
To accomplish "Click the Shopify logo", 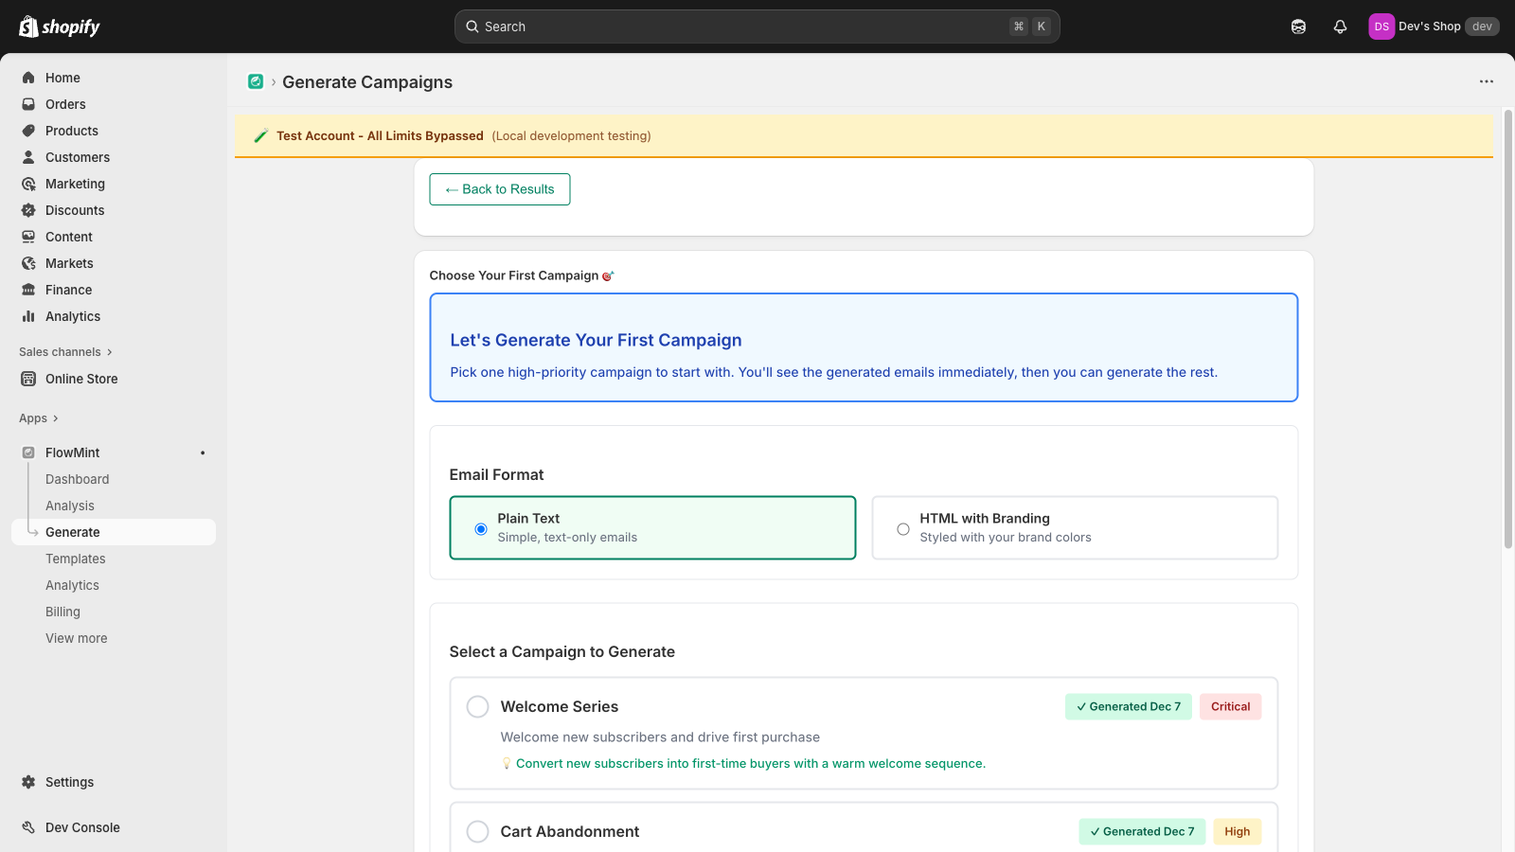I will point(60,27).
